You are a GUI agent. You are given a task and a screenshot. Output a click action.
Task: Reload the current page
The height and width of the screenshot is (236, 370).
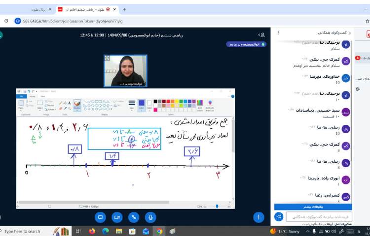point(6,21)
